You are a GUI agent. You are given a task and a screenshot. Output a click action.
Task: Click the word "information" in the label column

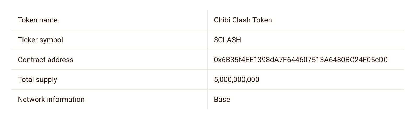pyautogui.click(x=66, y=100)
